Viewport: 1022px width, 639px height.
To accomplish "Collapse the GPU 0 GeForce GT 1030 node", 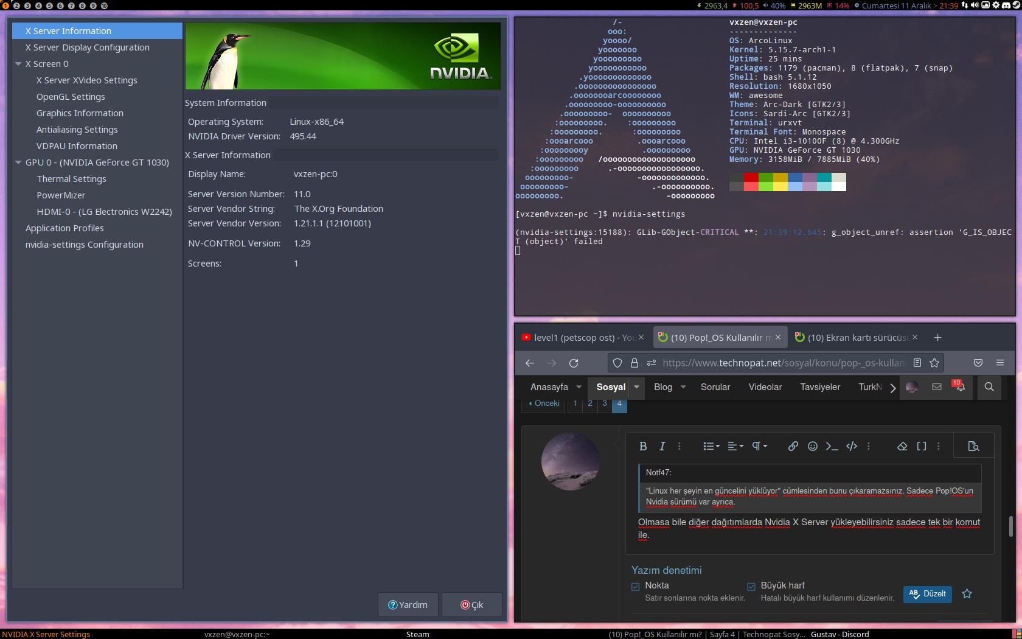I will tap(18, 162).
